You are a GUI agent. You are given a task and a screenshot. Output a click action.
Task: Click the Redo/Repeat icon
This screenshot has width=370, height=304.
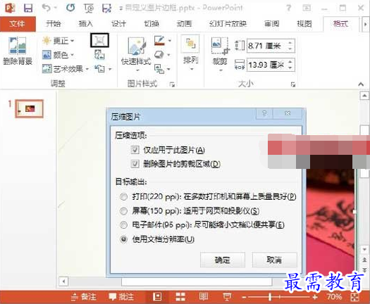tap(70, 8)
